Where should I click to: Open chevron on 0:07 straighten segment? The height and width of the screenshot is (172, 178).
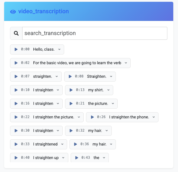(x=57, y=77)
